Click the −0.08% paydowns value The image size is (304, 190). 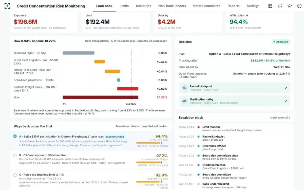162,80
